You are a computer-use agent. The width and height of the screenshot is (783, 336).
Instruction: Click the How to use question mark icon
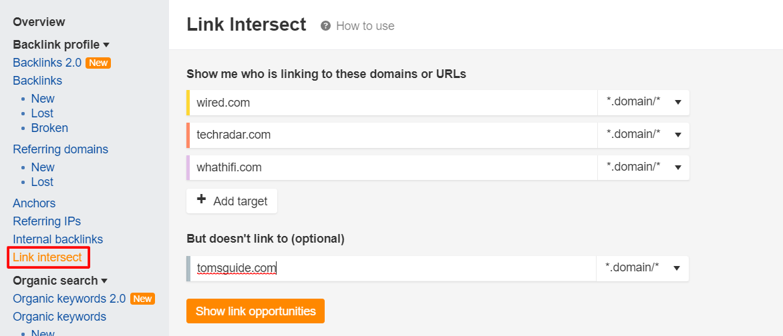(325, 26)
